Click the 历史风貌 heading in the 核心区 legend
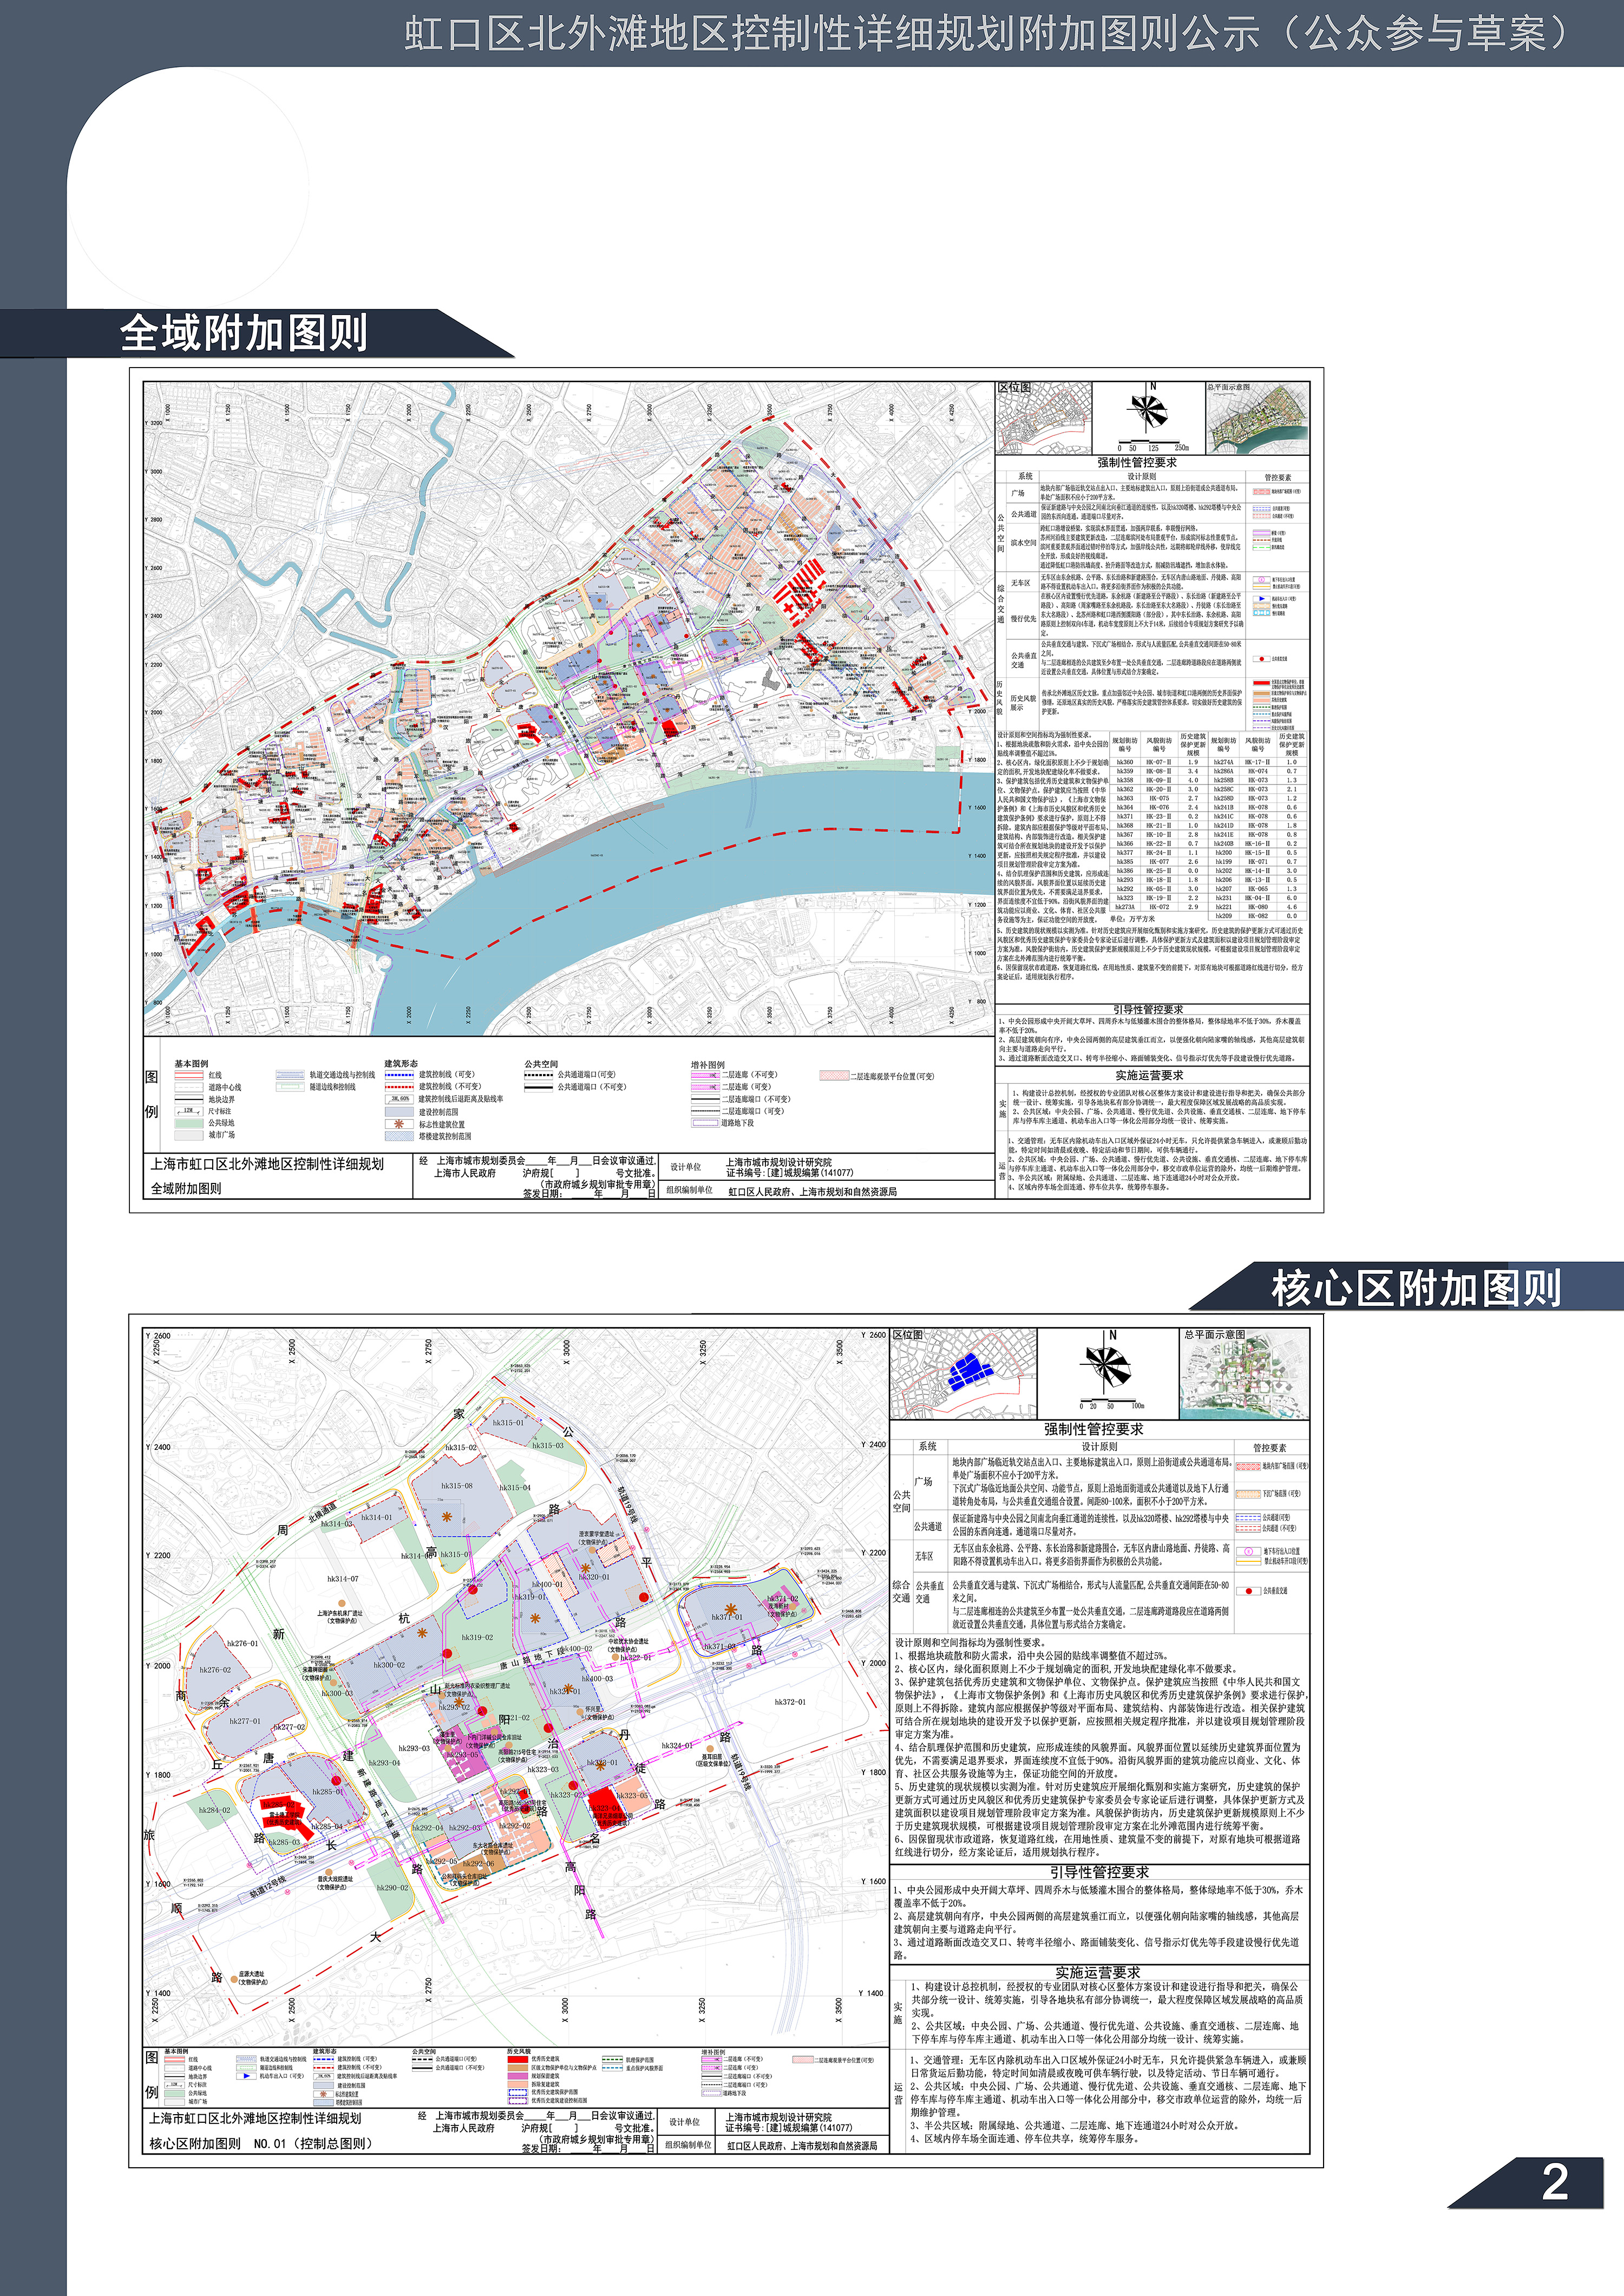This screenshot has width=1624, height=2296. 519,2051
